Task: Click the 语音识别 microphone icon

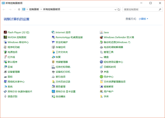Action: coord(5,96)
